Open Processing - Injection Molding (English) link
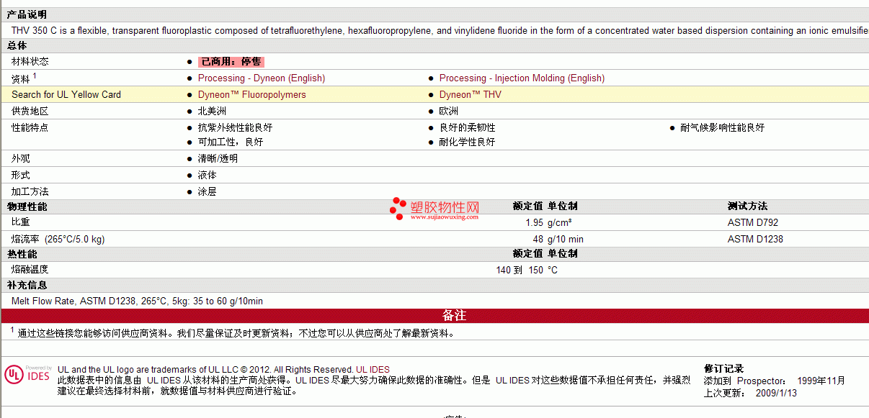This screenshot has width=869, height=418. coord(522,78)
